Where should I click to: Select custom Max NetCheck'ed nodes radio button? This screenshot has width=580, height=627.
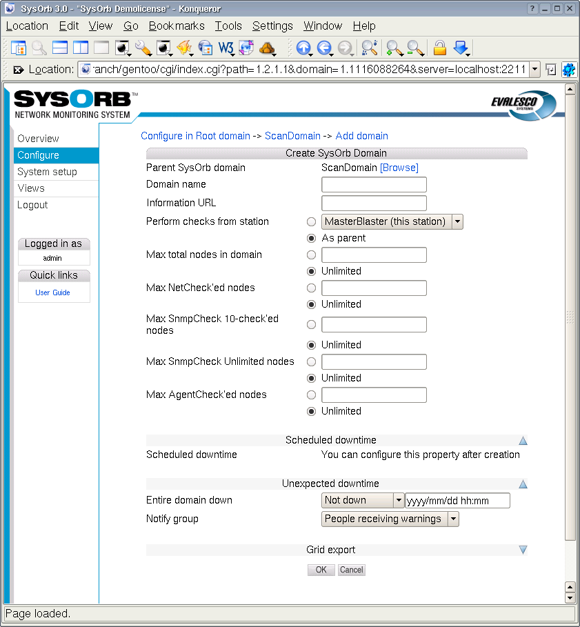coord(312,288)
